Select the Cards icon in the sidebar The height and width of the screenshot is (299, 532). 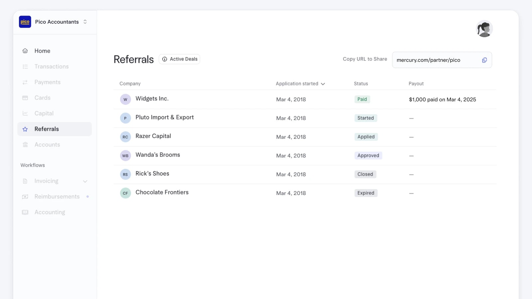pyautogui.click(x=25, y=98)
